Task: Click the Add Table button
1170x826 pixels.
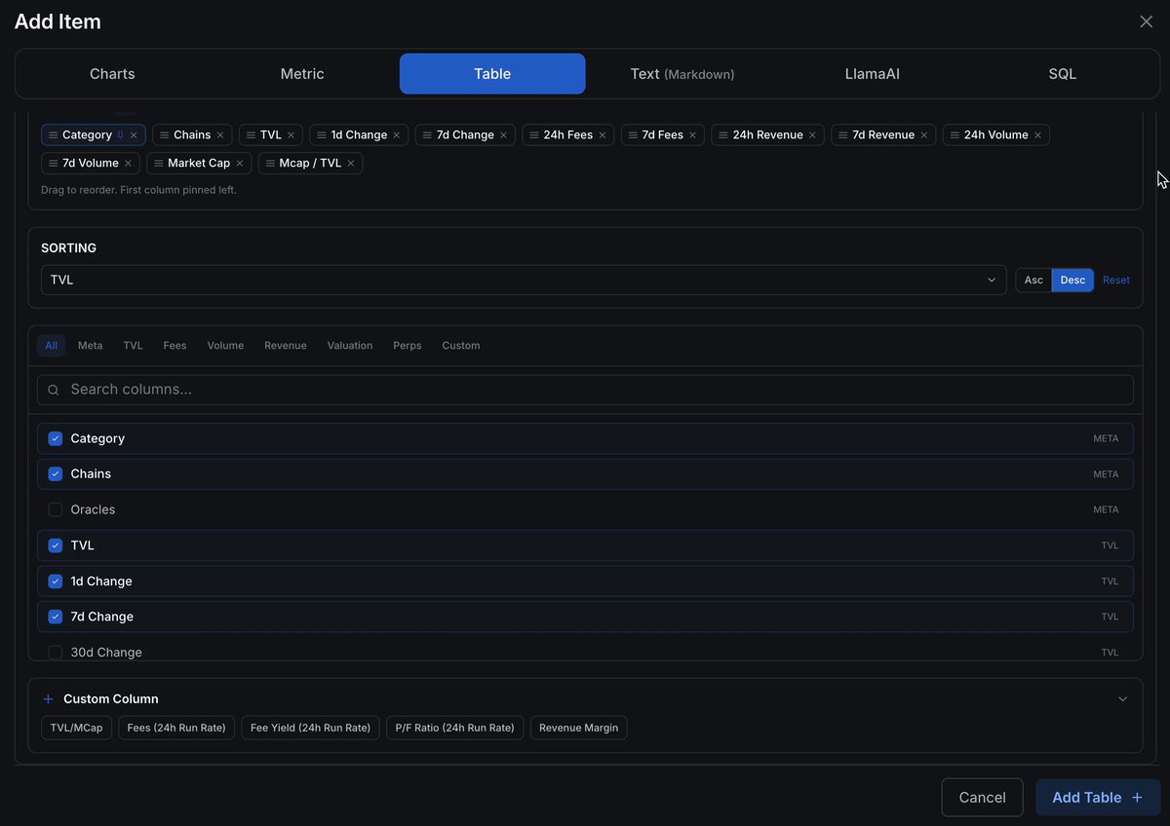Action: (x=1098, y=798)
